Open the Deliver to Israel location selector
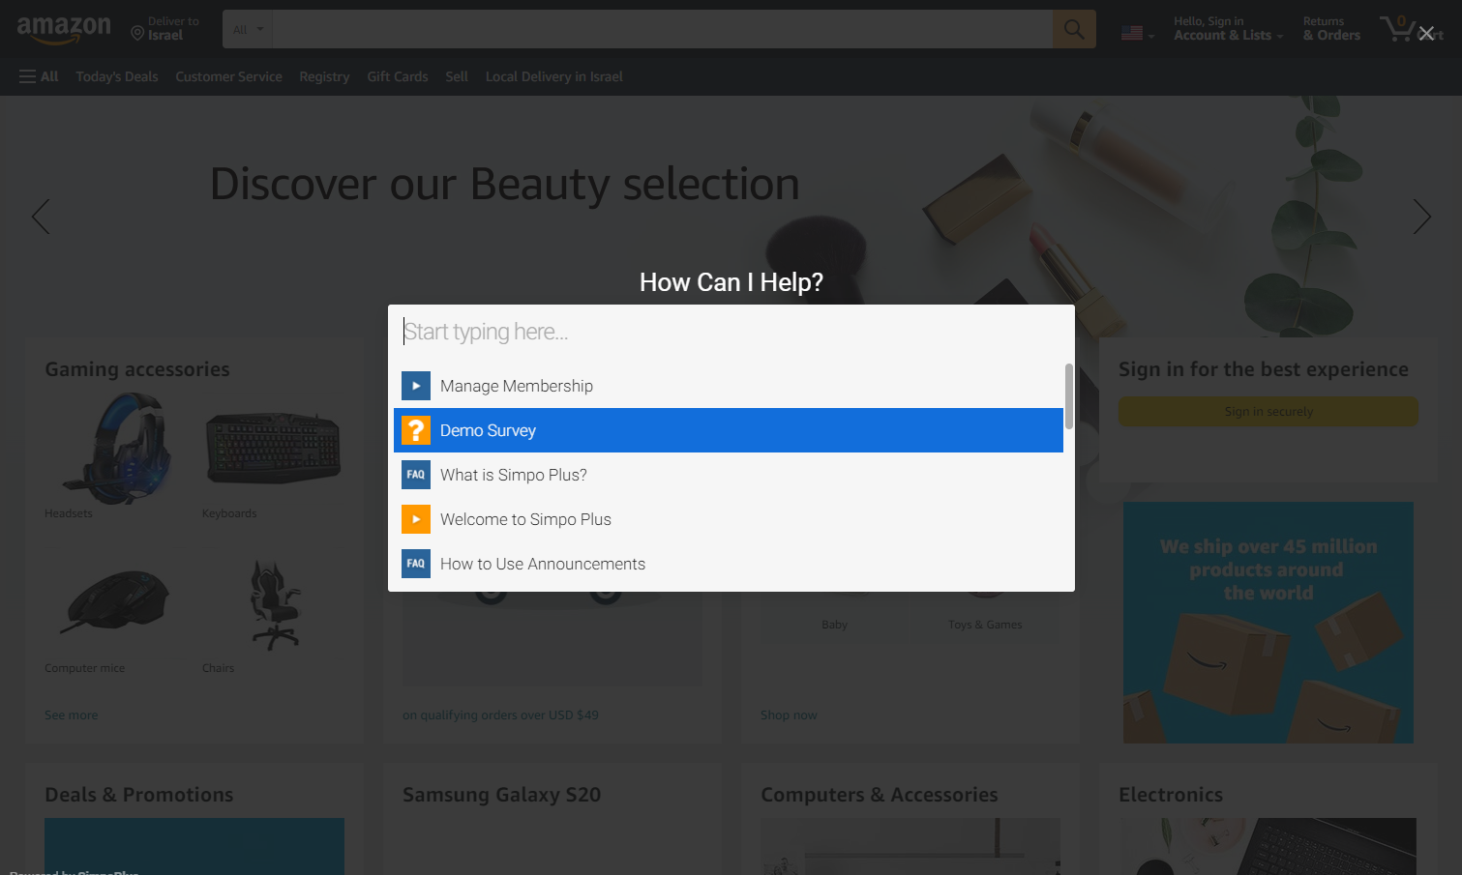 165,29
